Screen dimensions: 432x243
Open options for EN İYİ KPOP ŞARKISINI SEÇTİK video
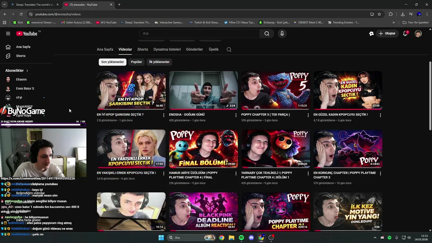[164, 115]
